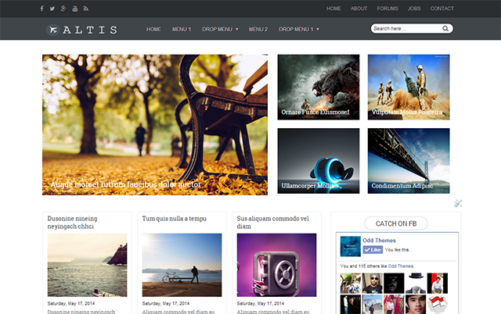
Task: Open JOBS in top bar
Action: pyautogui.click(x=414, y=9)
